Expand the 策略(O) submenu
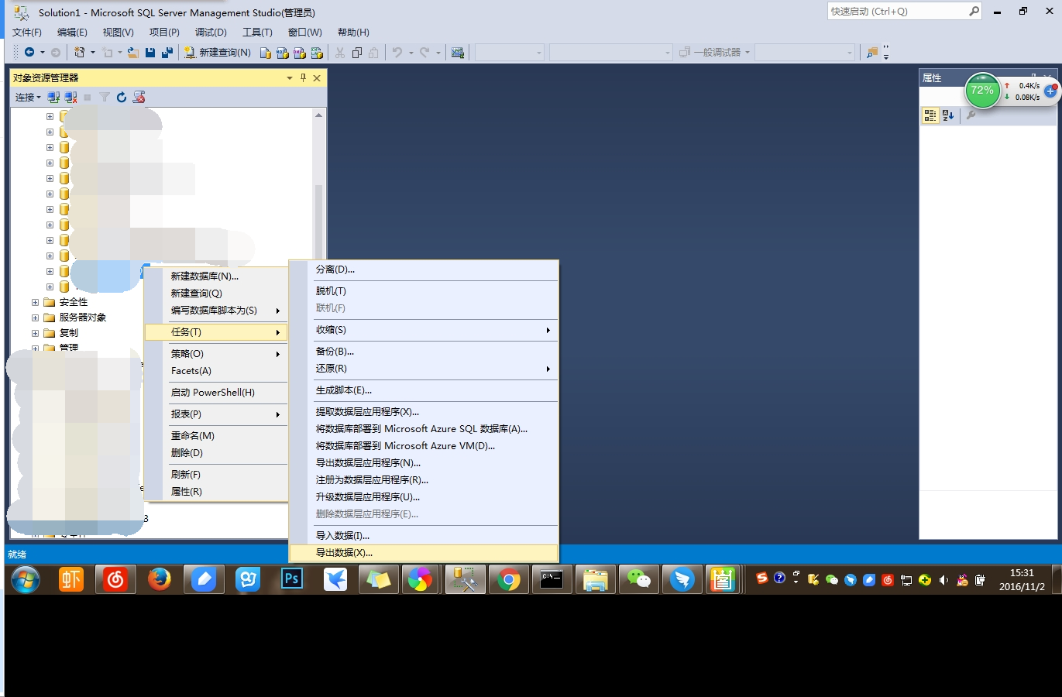This screenshot has width=1062, height=697. 216,354
